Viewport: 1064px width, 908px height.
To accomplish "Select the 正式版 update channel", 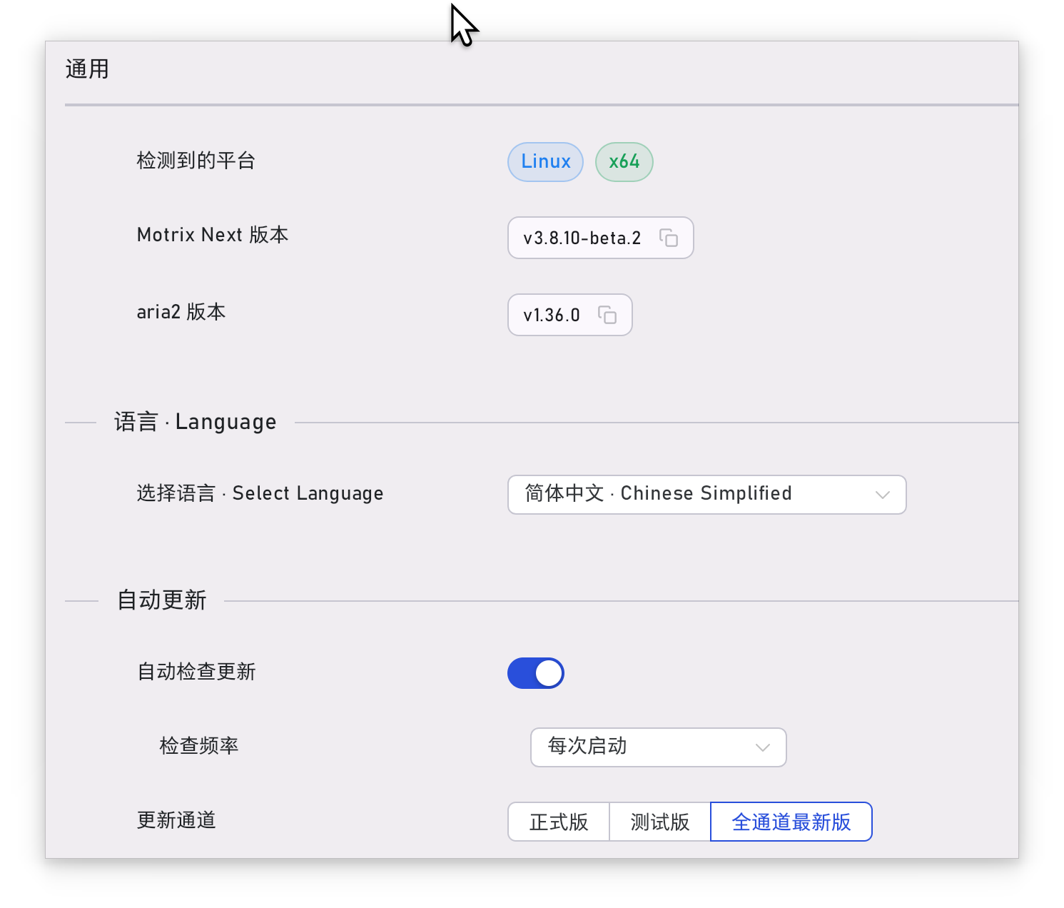I will tap(559, 822).
